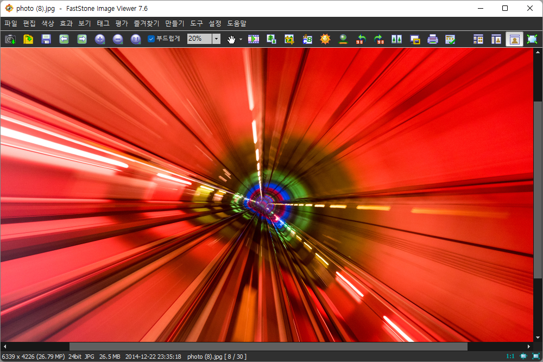Open the draw board text tool
The height and width of the screenshot is (362, 543).
click(x=307, y=39)
